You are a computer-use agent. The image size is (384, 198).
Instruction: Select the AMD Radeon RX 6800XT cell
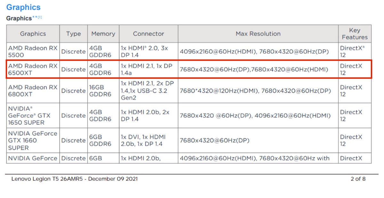(33, 91)
